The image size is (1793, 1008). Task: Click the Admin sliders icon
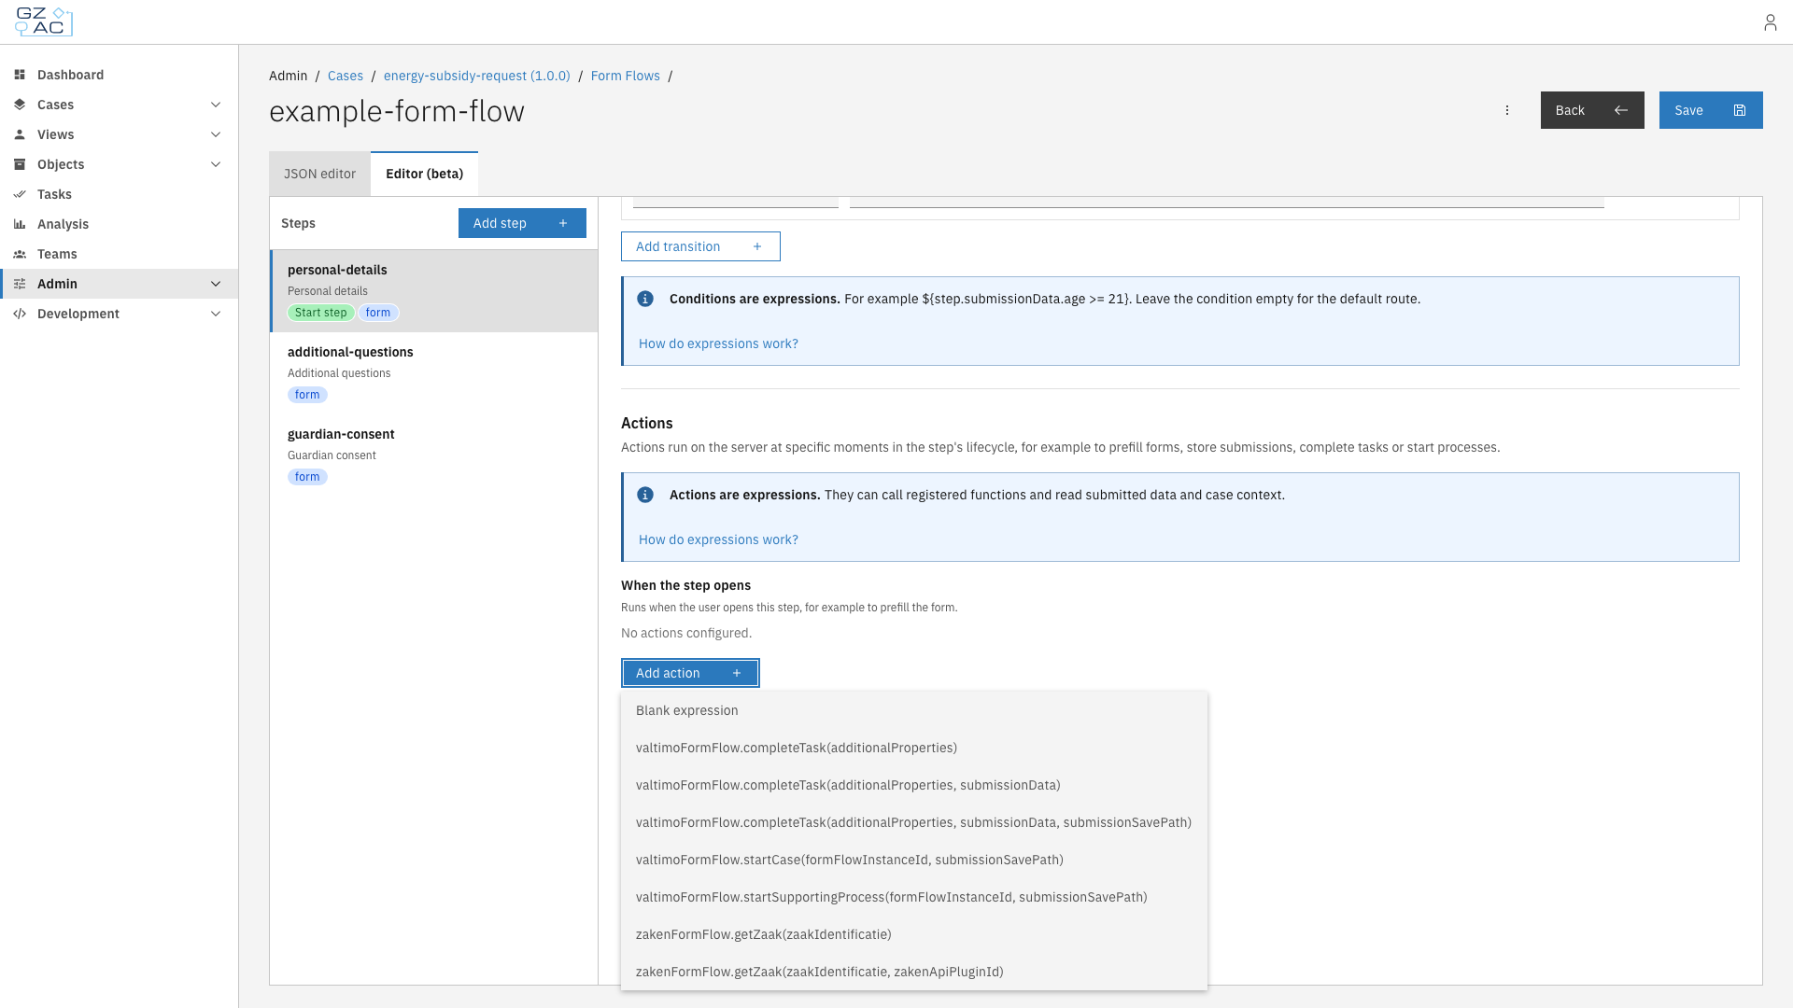click(20, 284)
